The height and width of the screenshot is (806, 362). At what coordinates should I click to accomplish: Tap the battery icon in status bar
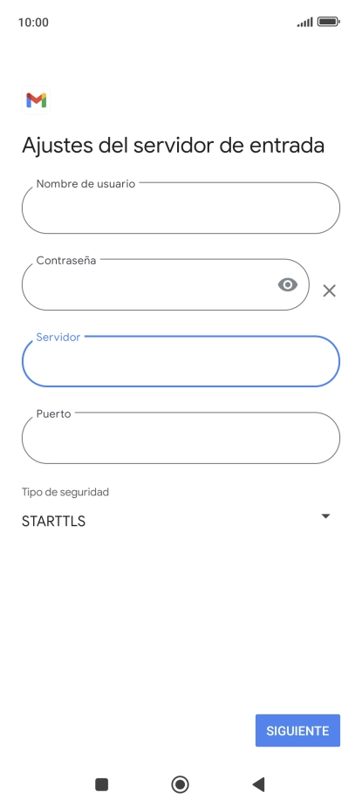click(328, 22)
